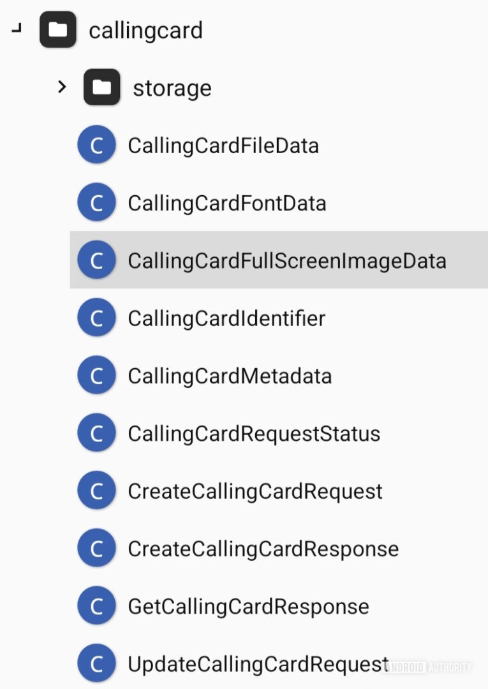Open the UpdateCallingCardRequest class
This screenshot has height=689, width=488.
(257, 662)
